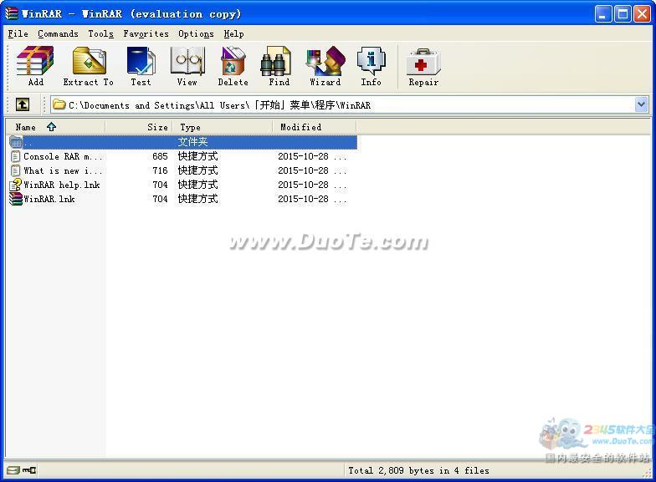Viewport: 656px width, 482px height.
Task: Click the Extract To toolbar icon
Action: pos(88,65)
